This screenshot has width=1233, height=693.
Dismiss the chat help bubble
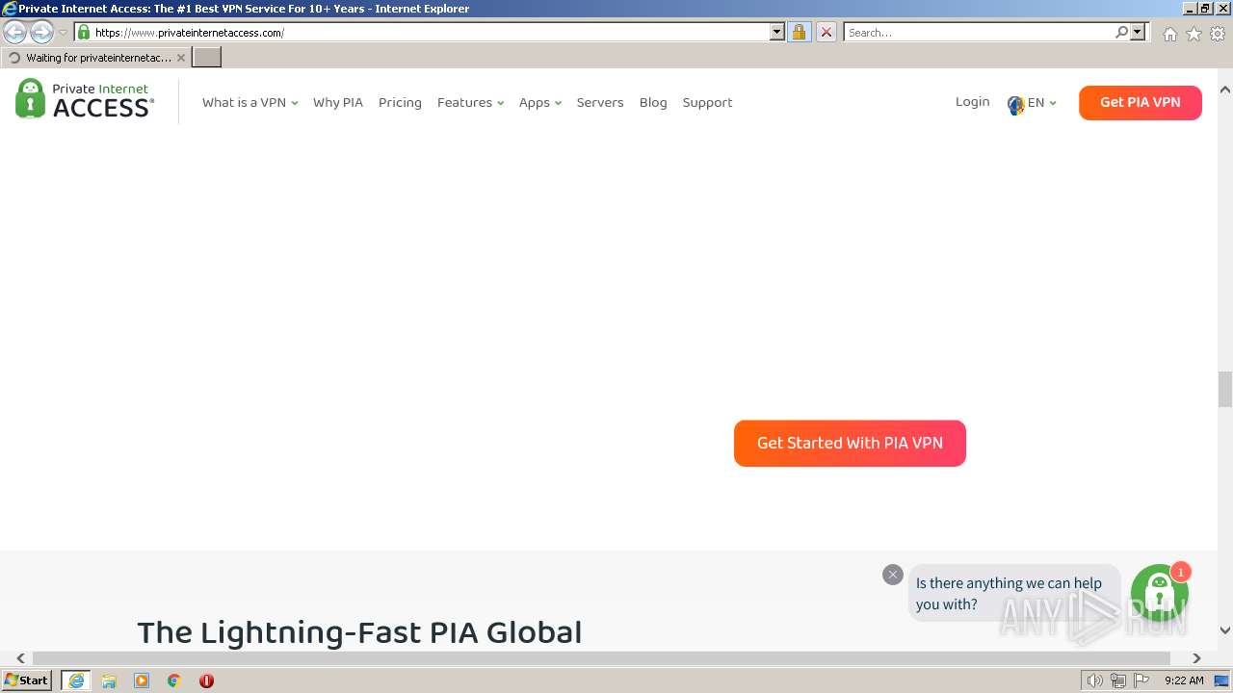[893, 575]
